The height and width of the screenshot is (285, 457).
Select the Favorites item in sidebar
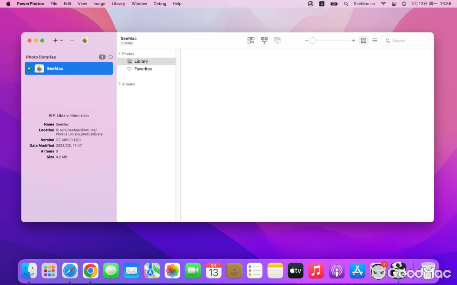tap(143, 69)
